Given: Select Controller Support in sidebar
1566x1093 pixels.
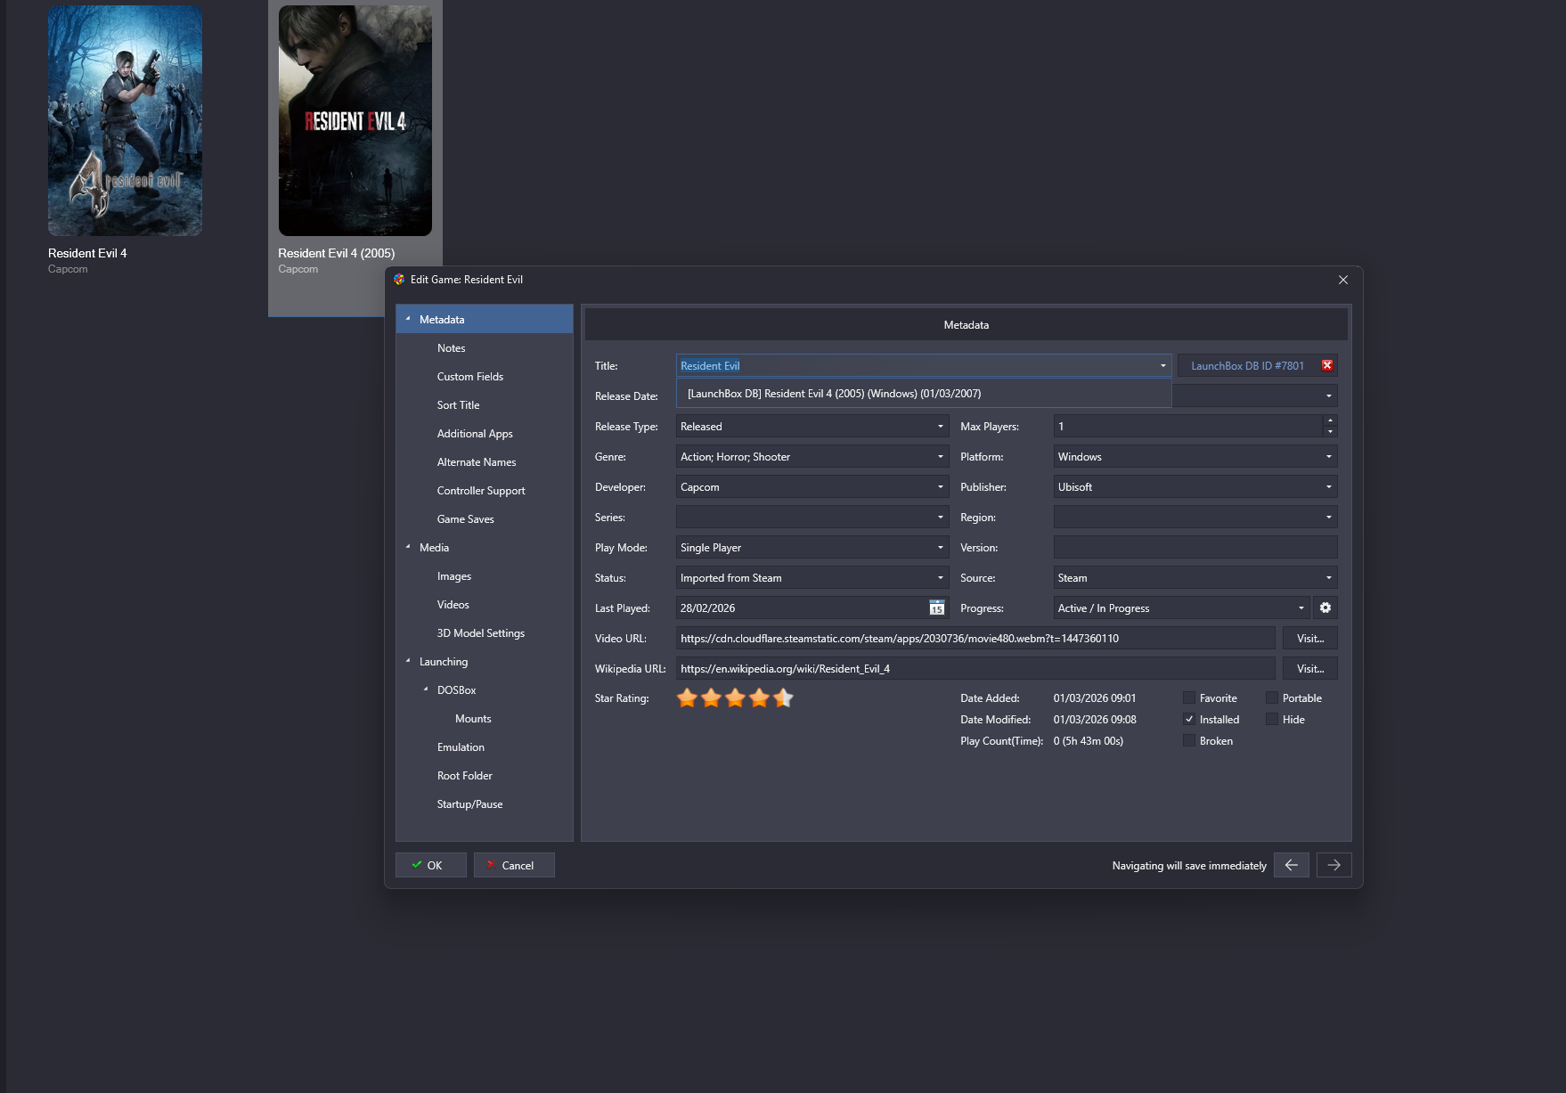Looking at the screenshot, I should pyautogui.click(x=480, y=491).
